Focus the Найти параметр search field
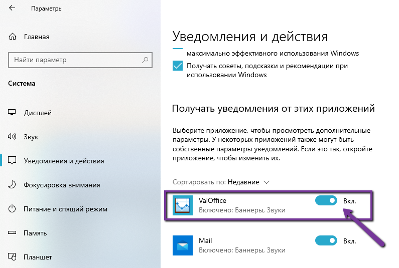This screenshot has height=268, width=399. pyautogui.click(x=80, y=60)
